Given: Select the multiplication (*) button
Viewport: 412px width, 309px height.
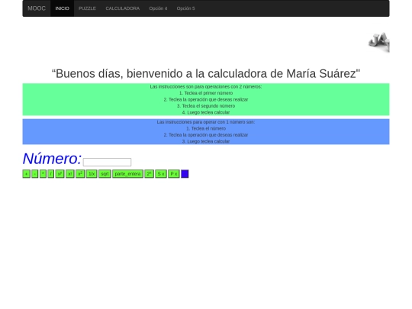Looking at the screenshot, I should tap(43, 174).
